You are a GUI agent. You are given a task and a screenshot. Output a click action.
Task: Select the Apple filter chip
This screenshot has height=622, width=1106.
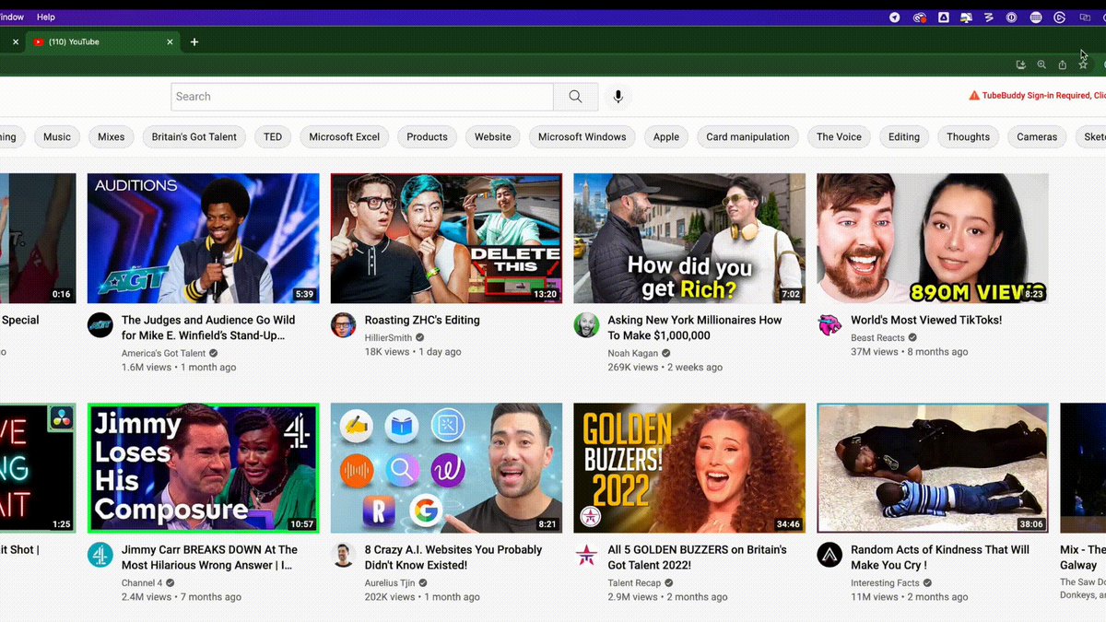666,137
